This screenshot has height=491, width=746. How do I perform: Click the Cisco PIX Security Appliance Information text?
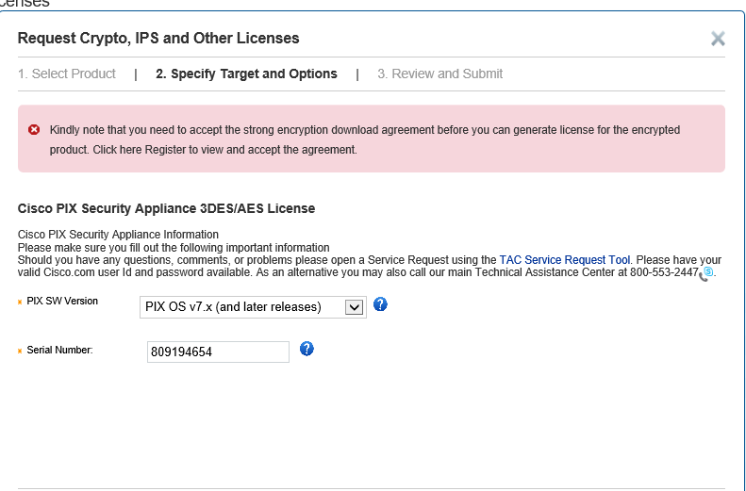tap(118, 235)
